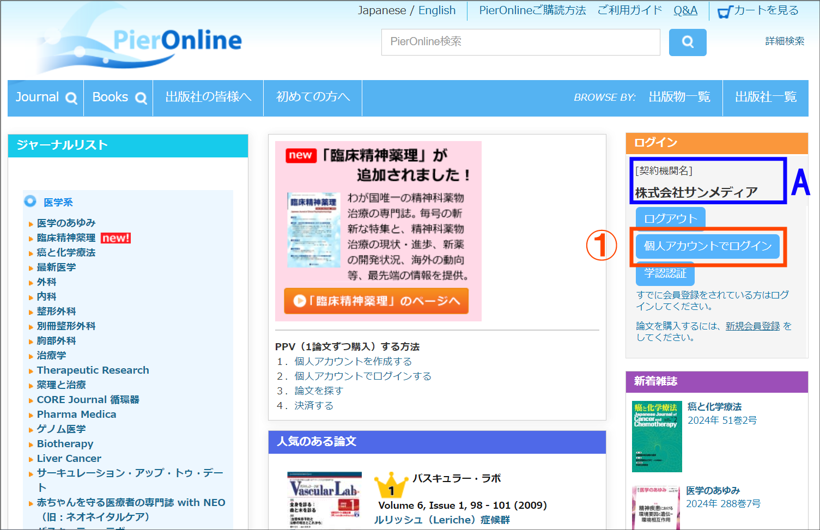Open Biotherapy journal link

pyautogui.click(x=65, y=443)
